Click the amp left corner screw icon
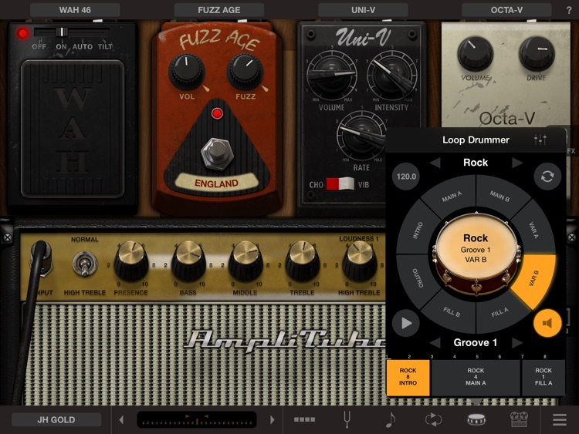 (x=7, y=238)
